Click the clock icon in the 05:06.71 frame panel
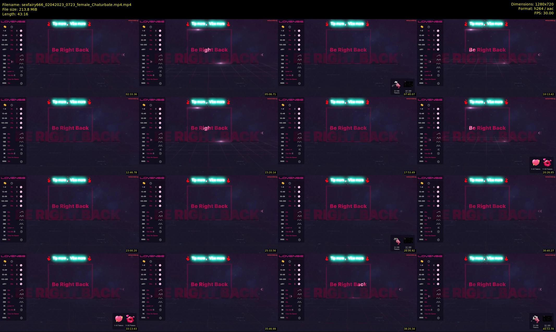 tap(151, 27)
